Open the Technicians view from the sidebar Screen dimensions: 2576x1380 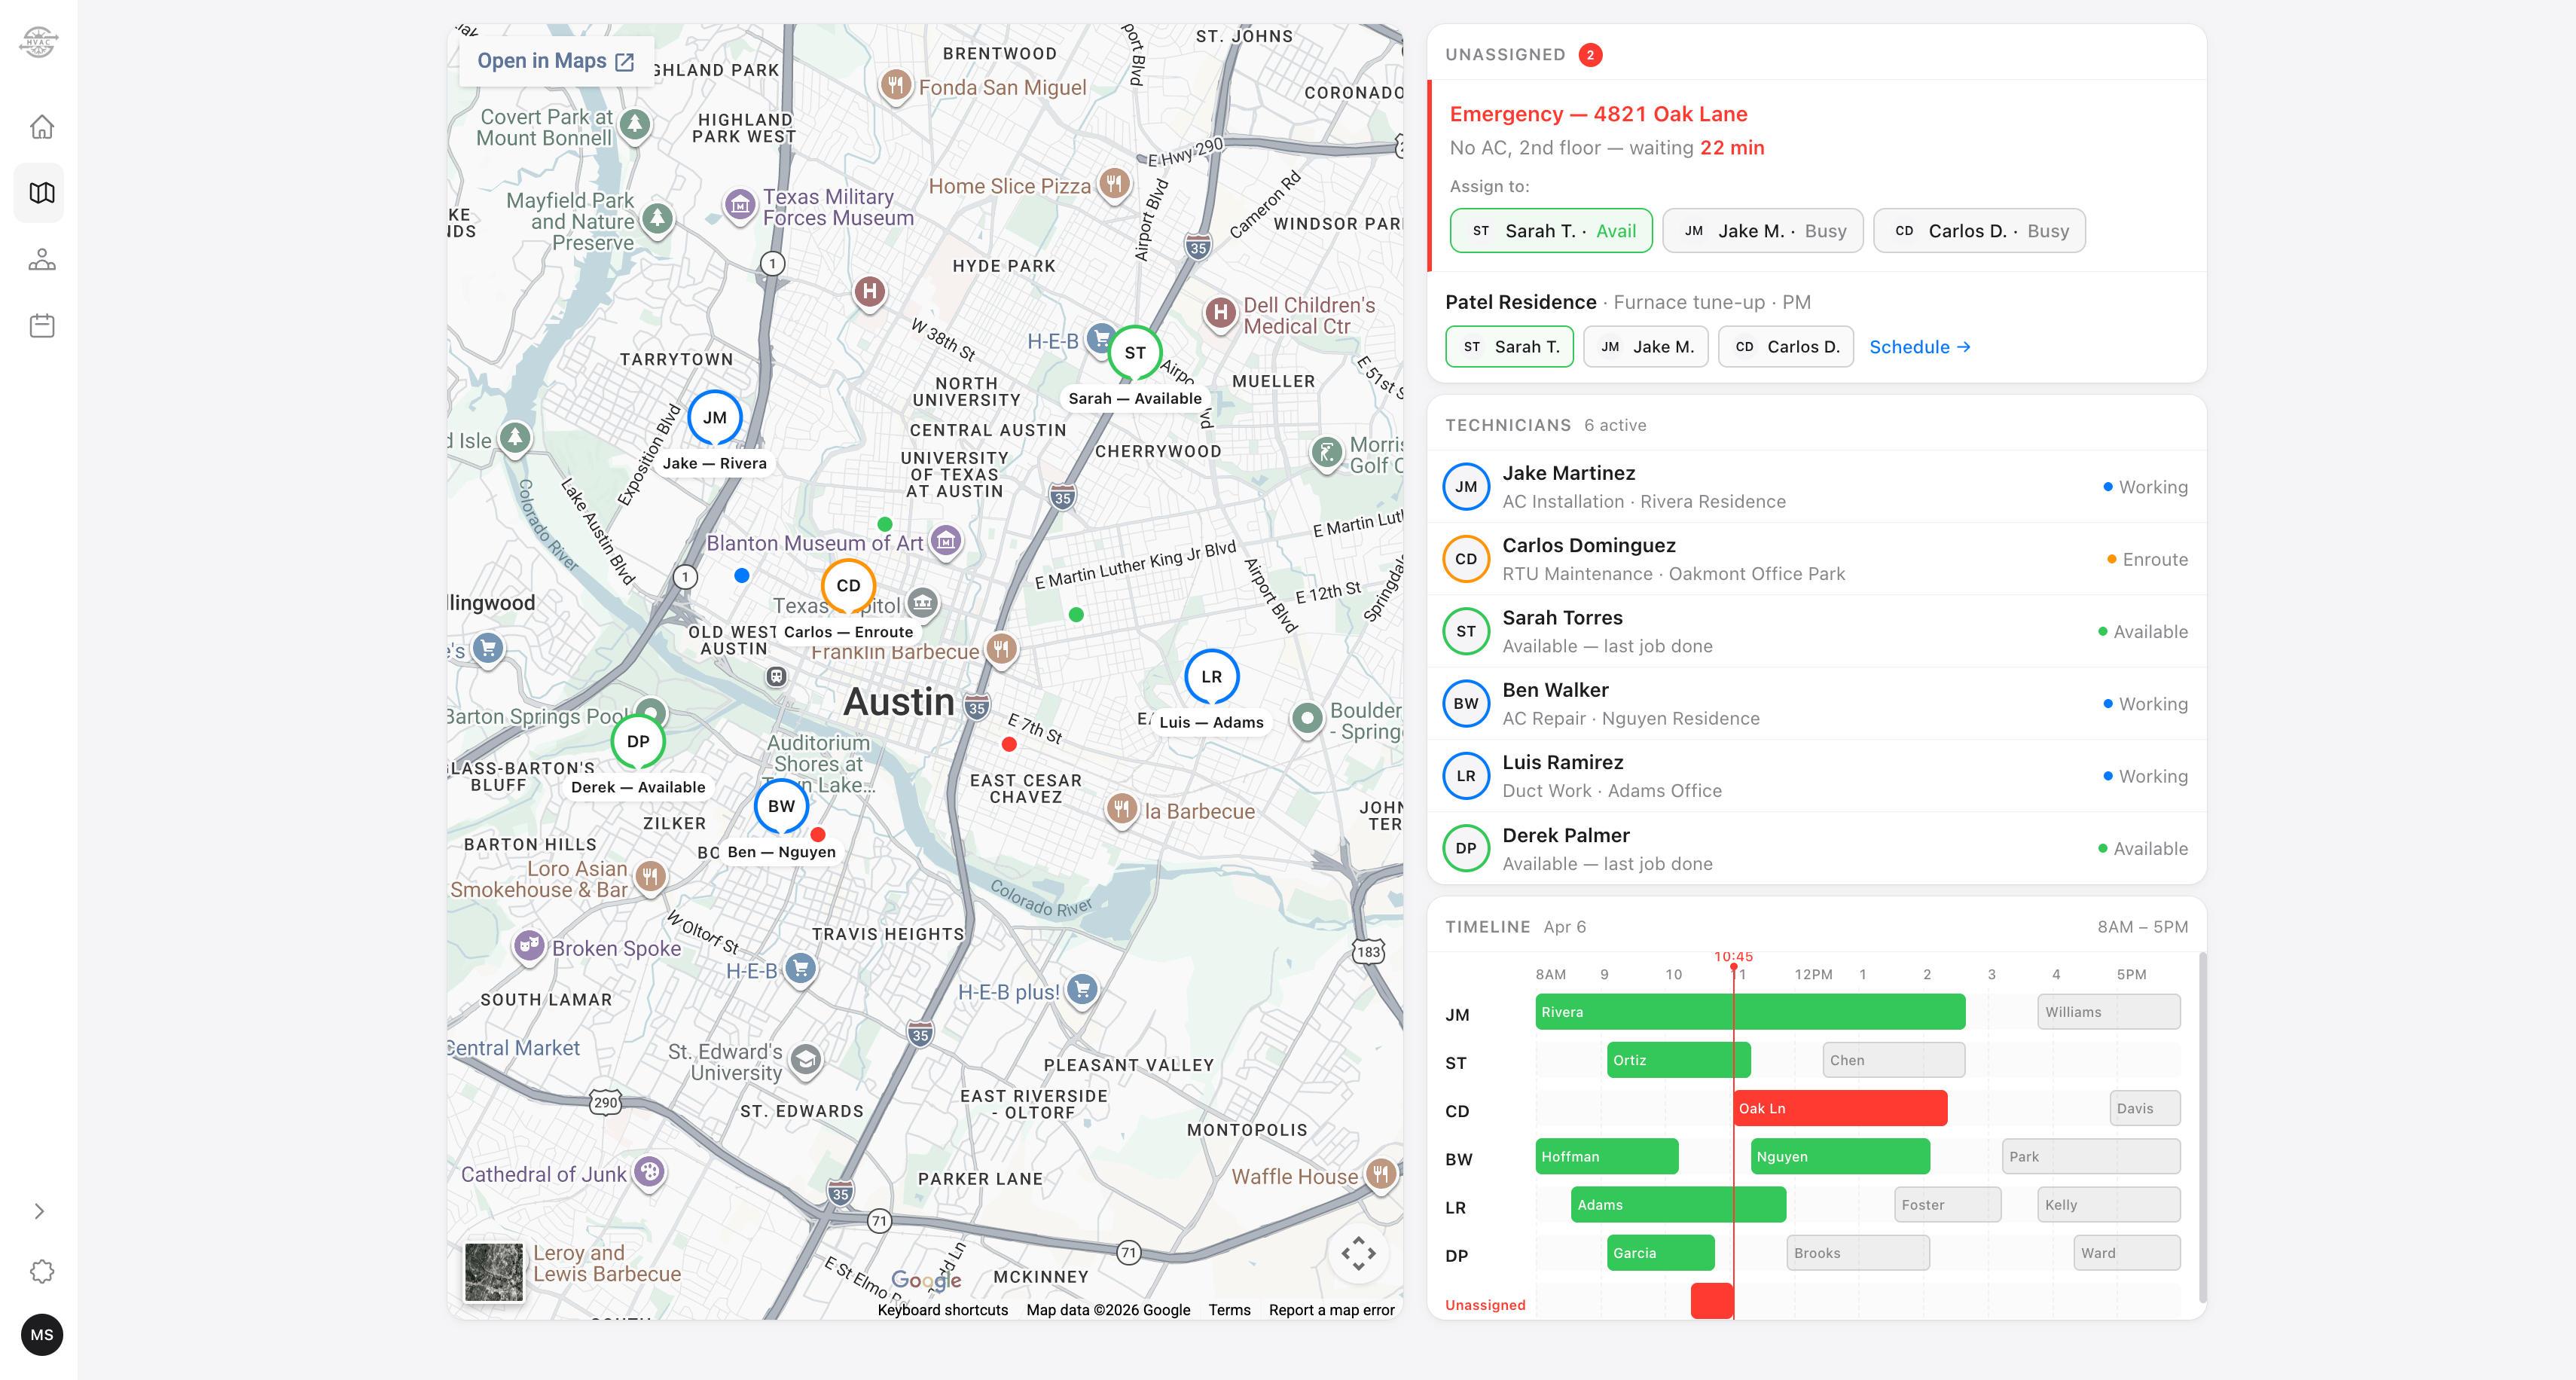coord(41,259)
